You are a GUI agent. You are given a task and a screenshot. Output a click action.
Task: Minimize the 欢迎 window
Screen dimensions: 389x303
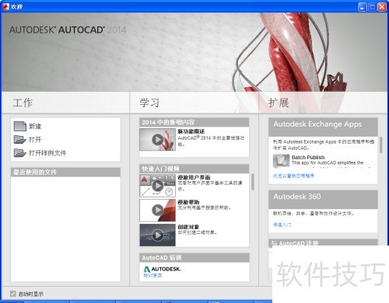tap(363, 7)
